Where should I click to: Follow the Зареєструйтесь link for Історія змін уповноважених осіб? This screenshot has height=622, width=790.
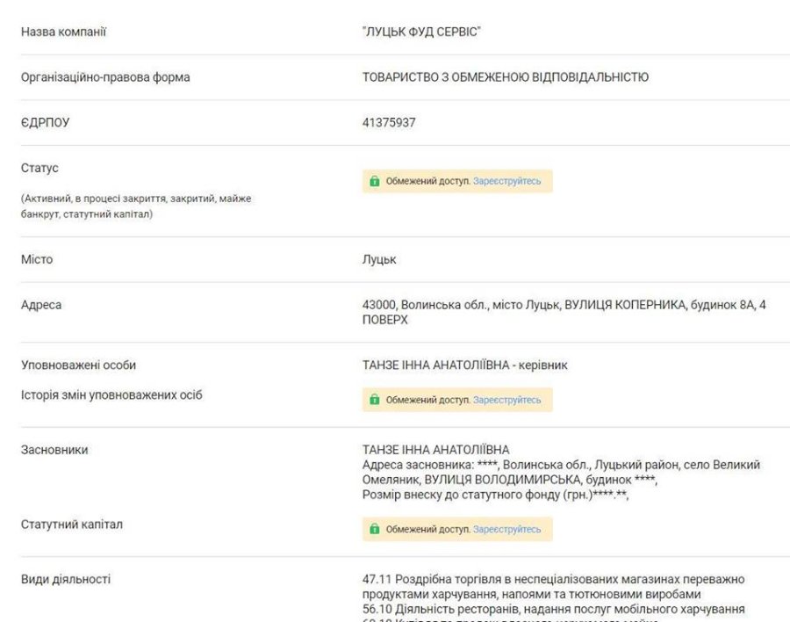(x=506, y=400)
